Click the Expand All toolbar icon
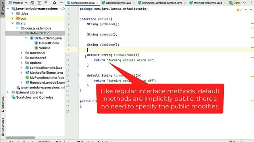 click(39, 3)
